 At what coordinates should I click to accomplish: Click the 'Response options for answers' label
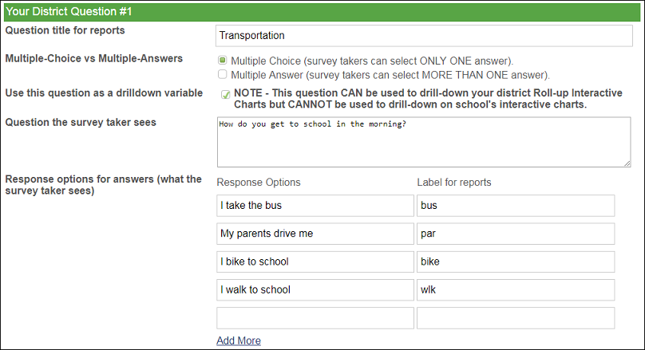(103, 185)
